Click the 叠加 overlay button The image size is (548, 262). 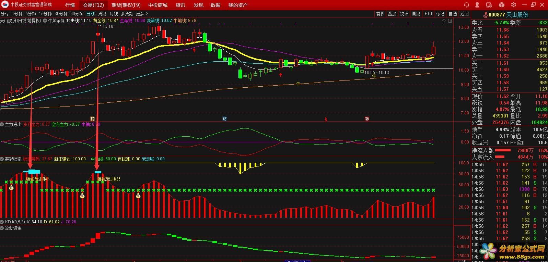(392, 14)
